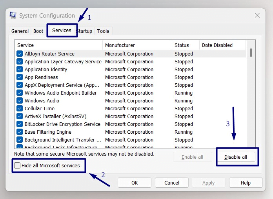Click the Date Disabled column header
The image size is (273, 199).
(x=222, y=45)
